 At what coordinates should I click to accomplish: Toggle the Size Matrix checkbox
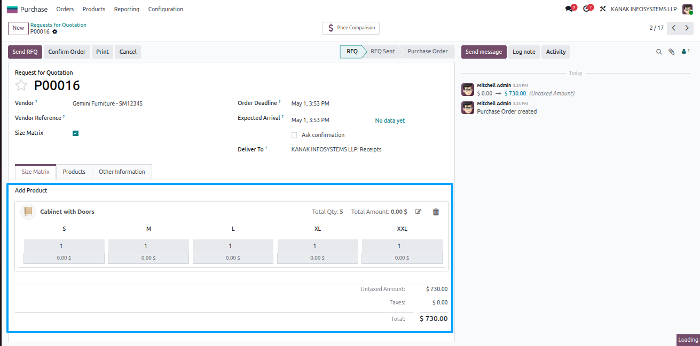(x=75, y=133)
